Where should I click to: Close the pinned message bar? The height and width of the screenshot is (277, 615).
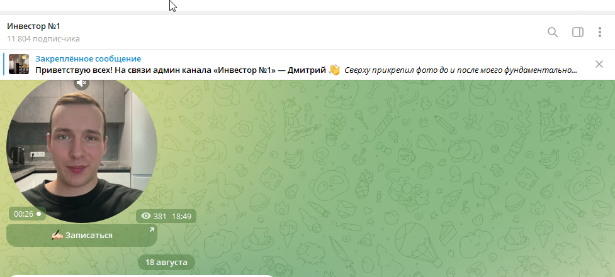pos(599,64)
